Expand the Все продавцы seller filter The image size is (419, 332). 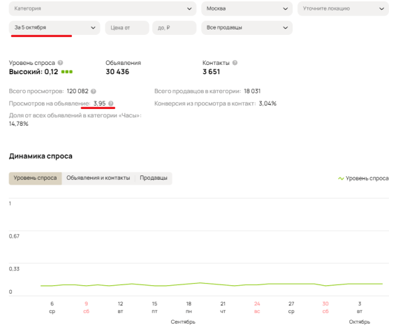tap(247, 28)
